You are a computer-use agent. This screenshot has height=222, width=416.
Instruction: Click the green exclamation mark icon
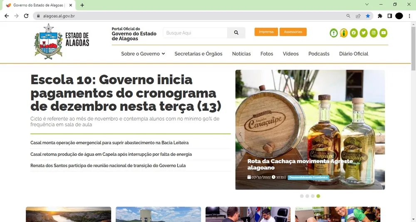pos(334,33)
